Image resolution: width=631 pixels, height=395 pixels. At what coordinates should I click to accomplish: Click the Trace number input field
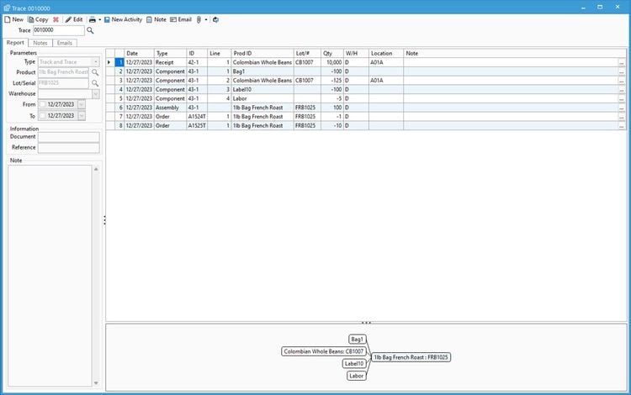coord(58,30)
